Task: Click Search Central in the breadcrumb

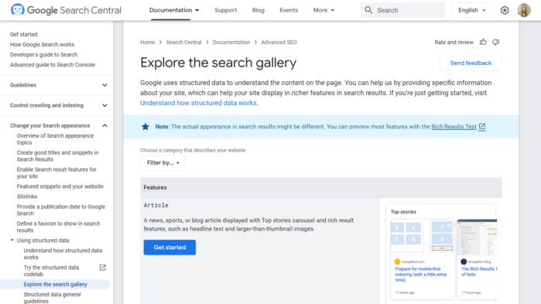Action: [x=183, y=42]
